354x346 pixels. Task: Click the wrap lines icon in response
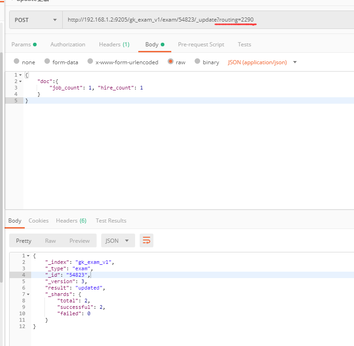147,240
